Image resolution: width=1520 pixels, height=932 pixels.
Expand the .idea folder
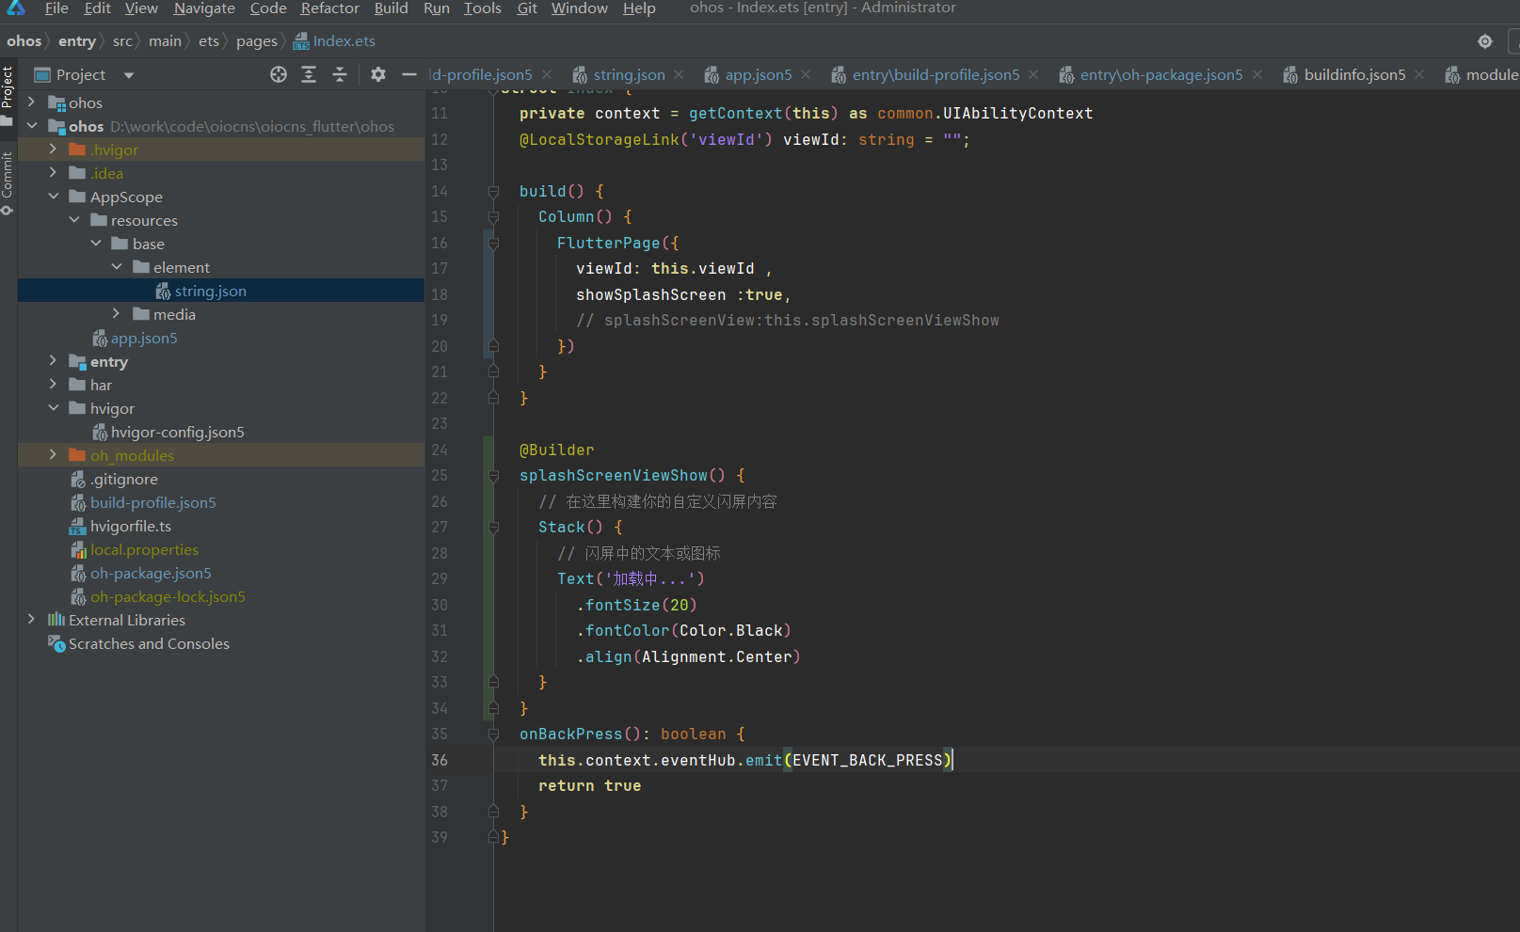point(54,173)
